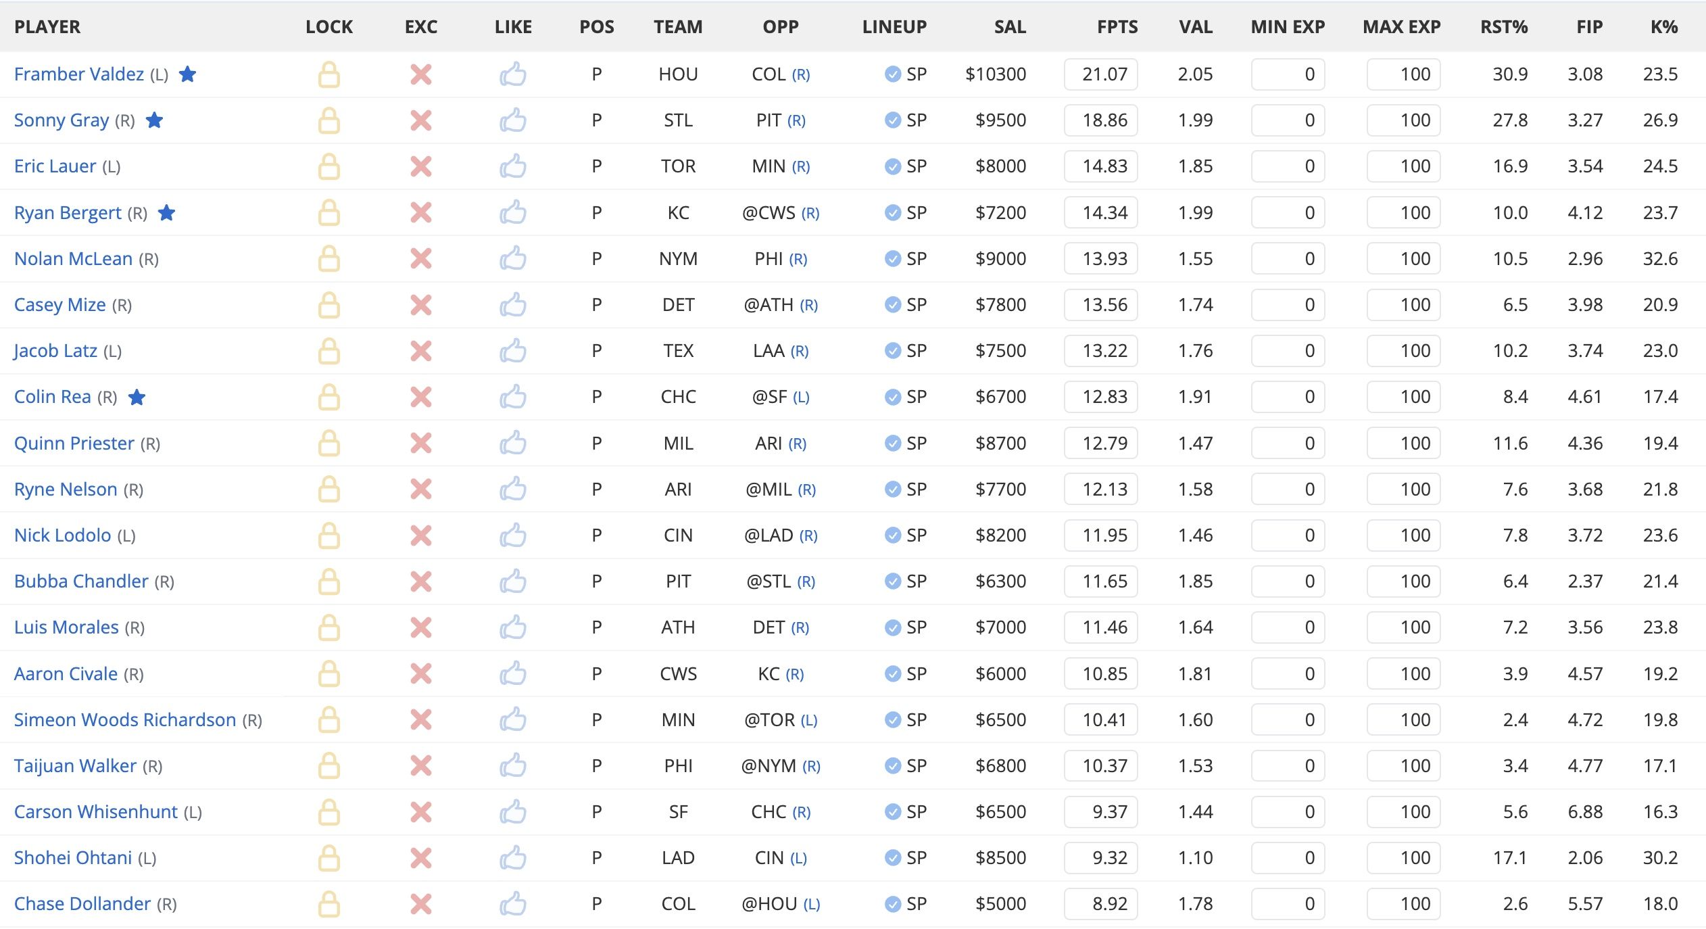Exclude Ryne Nelson with the X icon
This screenshot has width=1706, height=929.
[x=421, y=489]
